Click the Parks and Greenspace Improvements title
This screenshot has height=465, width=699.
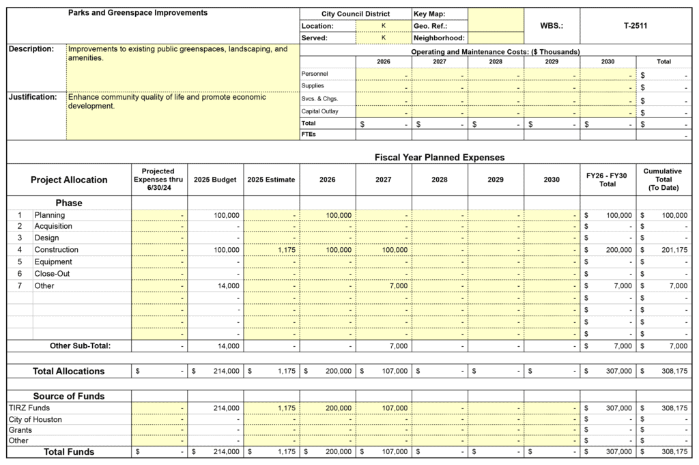(x=138, y=13)
